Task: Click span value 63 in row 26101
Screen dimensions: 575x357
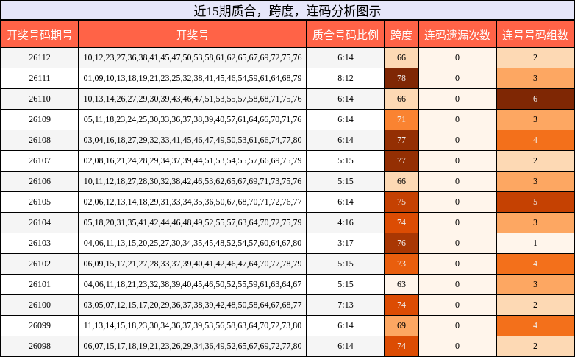Action: (x=401, y=284)
